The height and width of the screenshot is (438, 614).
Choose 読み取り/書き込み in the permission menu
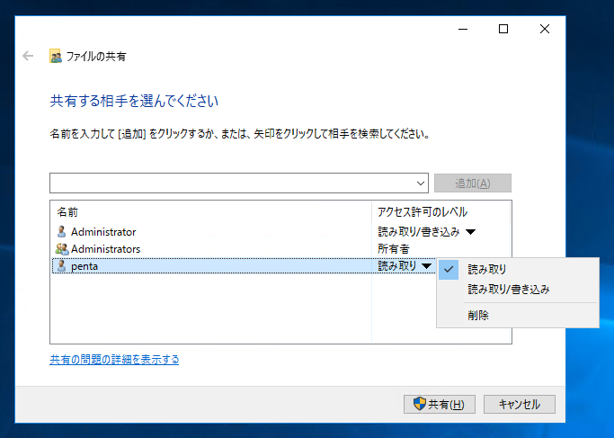click(518, 289)
